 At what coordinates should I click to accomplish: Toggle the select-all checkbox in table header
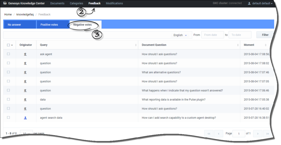tap(9, 45)
